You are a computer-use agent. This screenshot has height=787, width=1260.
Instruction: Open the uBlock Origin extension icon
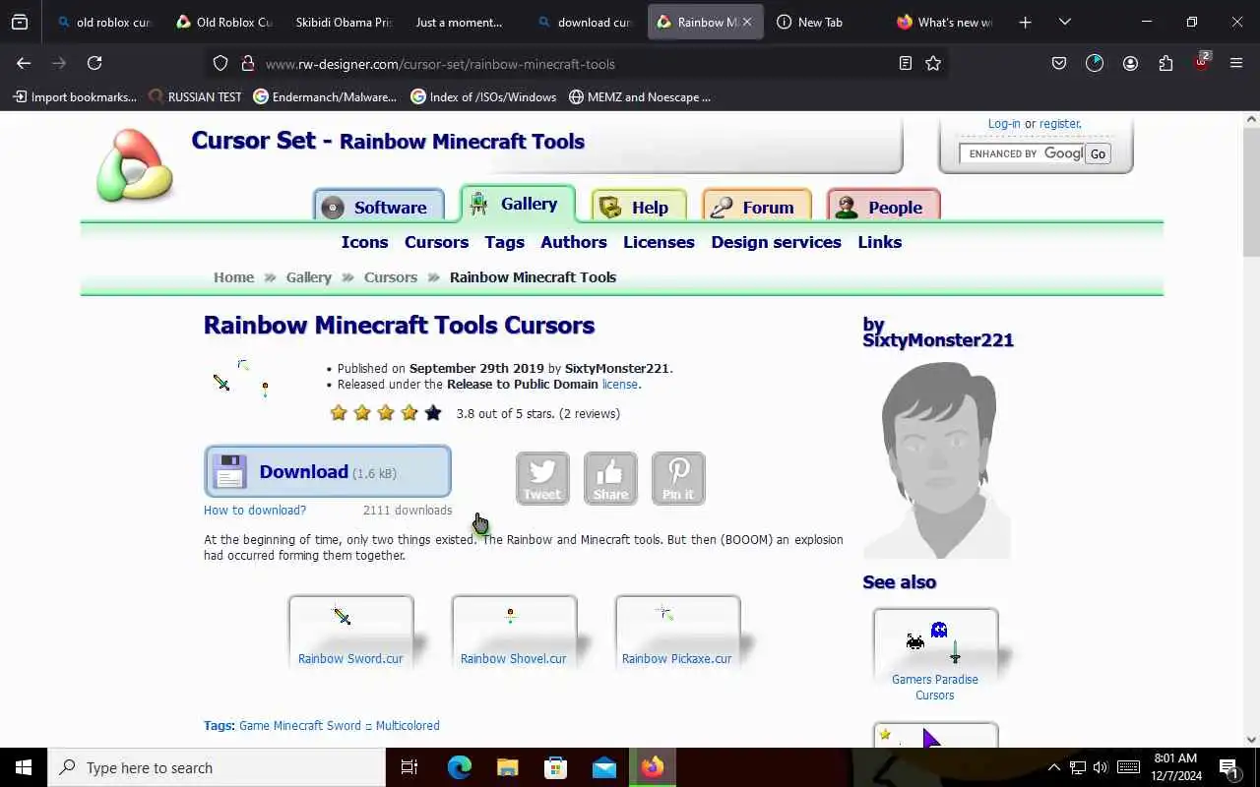coord(1202,62)
